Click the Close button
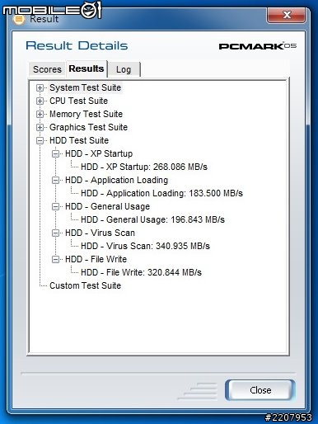Screen dimensions: 318x424 tap(260, 390)
